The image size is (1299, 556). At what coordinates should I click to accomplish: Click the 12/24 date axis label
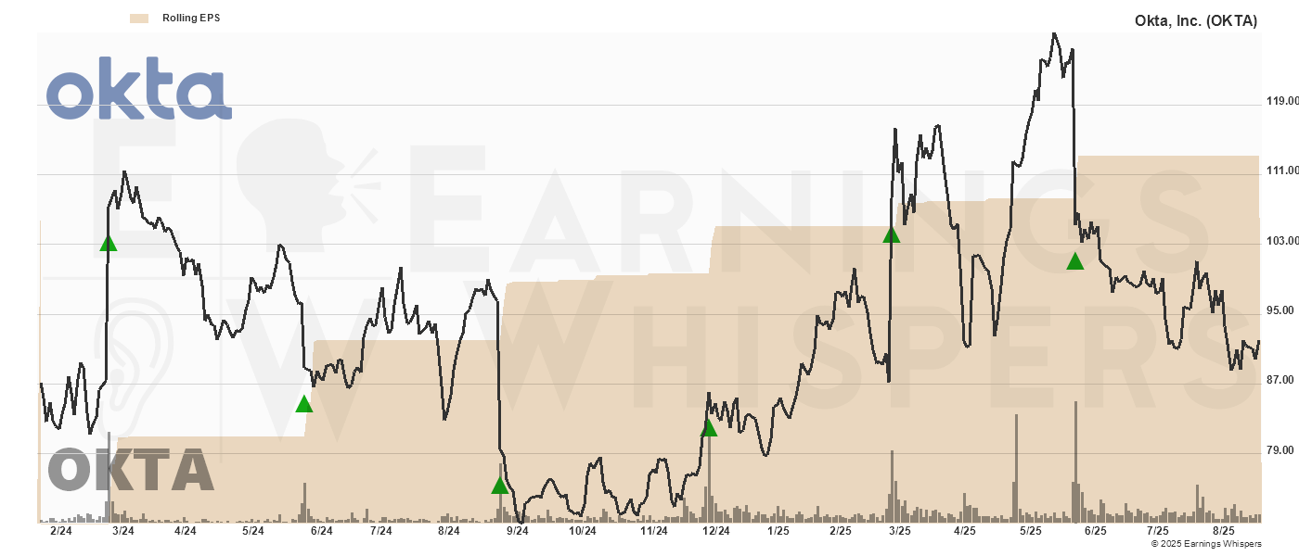715,531
